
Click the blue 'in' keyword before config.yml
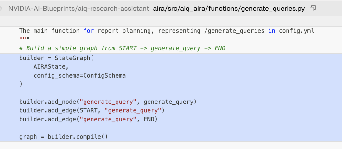click(x=271, y=31)
